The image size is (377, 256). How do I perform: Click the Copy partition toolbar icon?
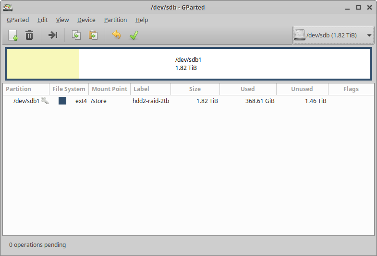pos(76,35)
